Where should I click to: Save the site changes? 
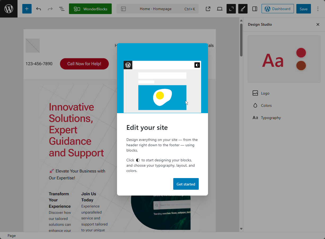tap(304, 9)
